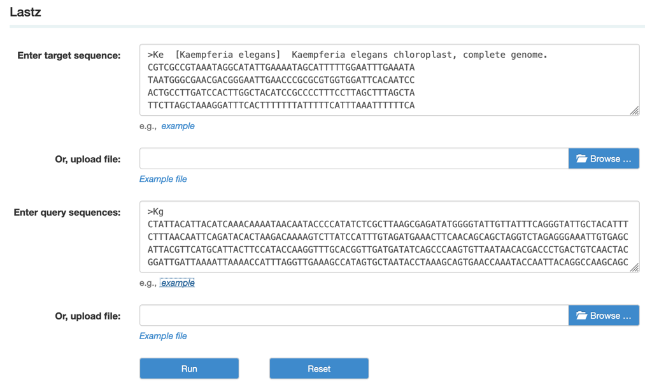Click the upload file field under target sequence

353,158
